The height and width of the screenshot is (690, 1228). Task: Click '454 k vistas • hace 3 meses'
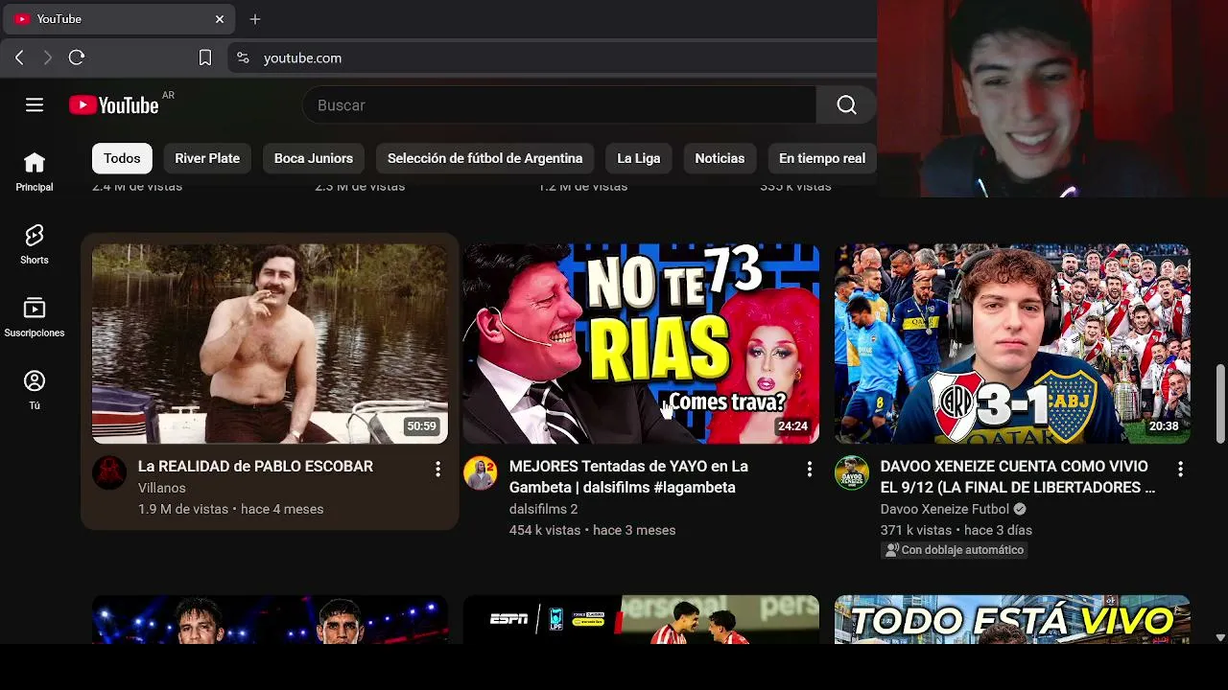point(592,530)
